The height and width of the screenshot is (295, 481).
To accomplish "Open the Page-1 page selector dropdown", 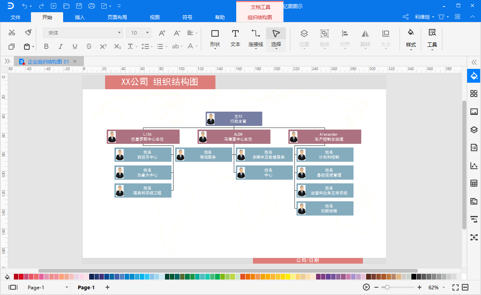I will (67, 288).
